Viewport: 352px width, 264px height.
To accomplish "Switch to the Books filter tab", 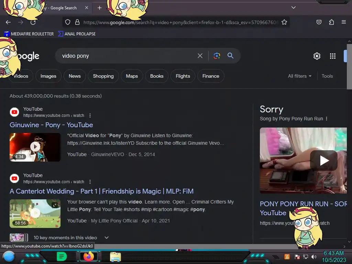I will coord(157,76).
